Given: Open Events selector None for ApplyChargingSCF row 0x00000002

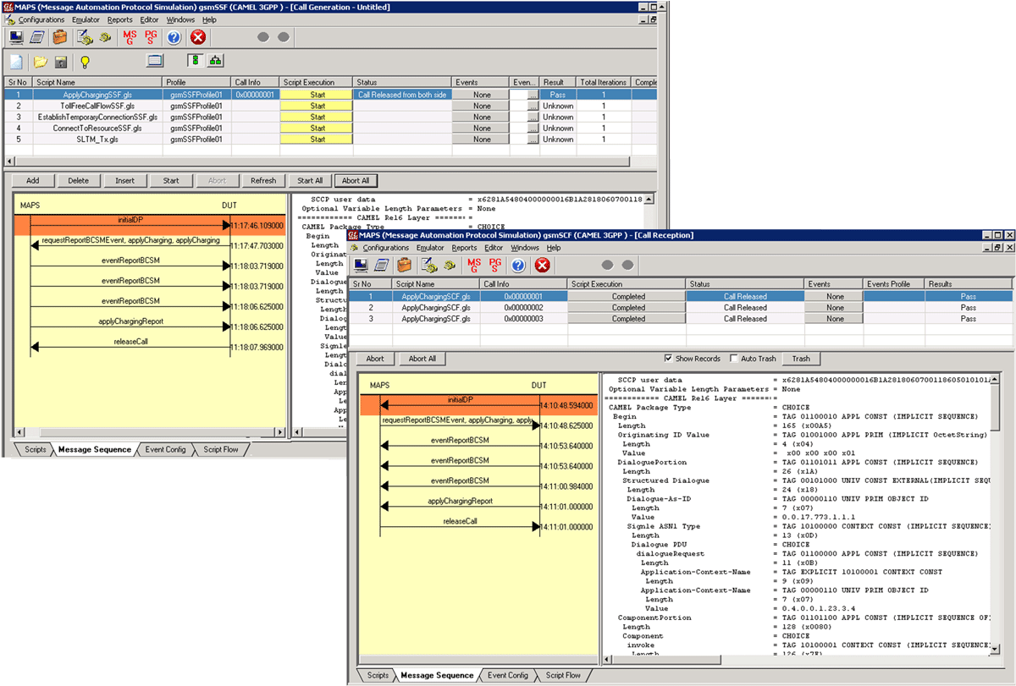Looking at the screenshot, I should point(835,308).
